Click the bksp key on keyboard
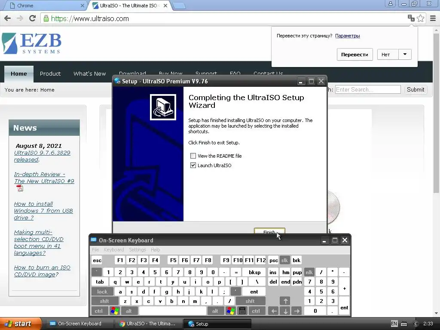This screenshot has height=330, width=440. point(254,272)
